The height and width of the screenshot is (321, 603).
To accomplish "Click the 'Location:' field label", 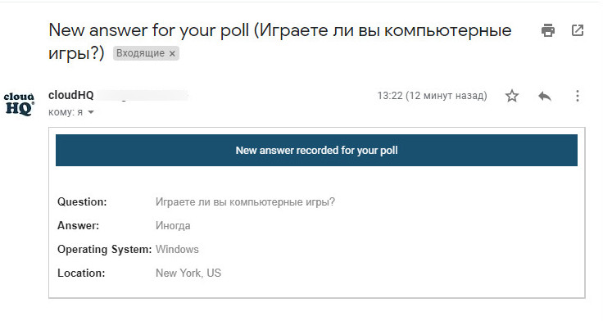I will [x=81, y=273].
